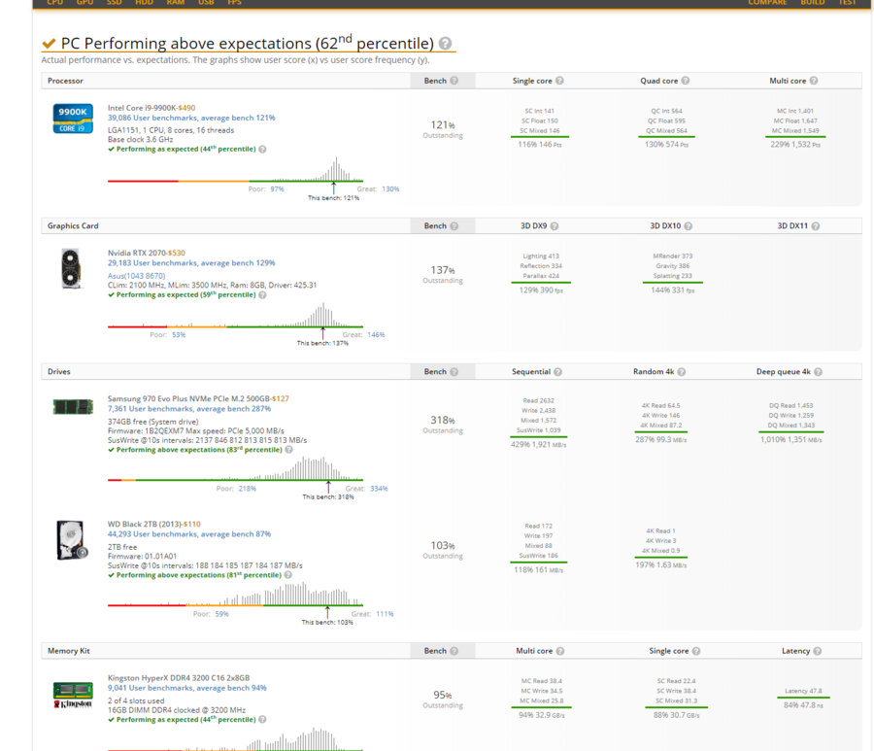Open Kingston HyperX DDR4 3200 C16 2x8GB link
The image size is (874, 751).
[x=179, y=678]
